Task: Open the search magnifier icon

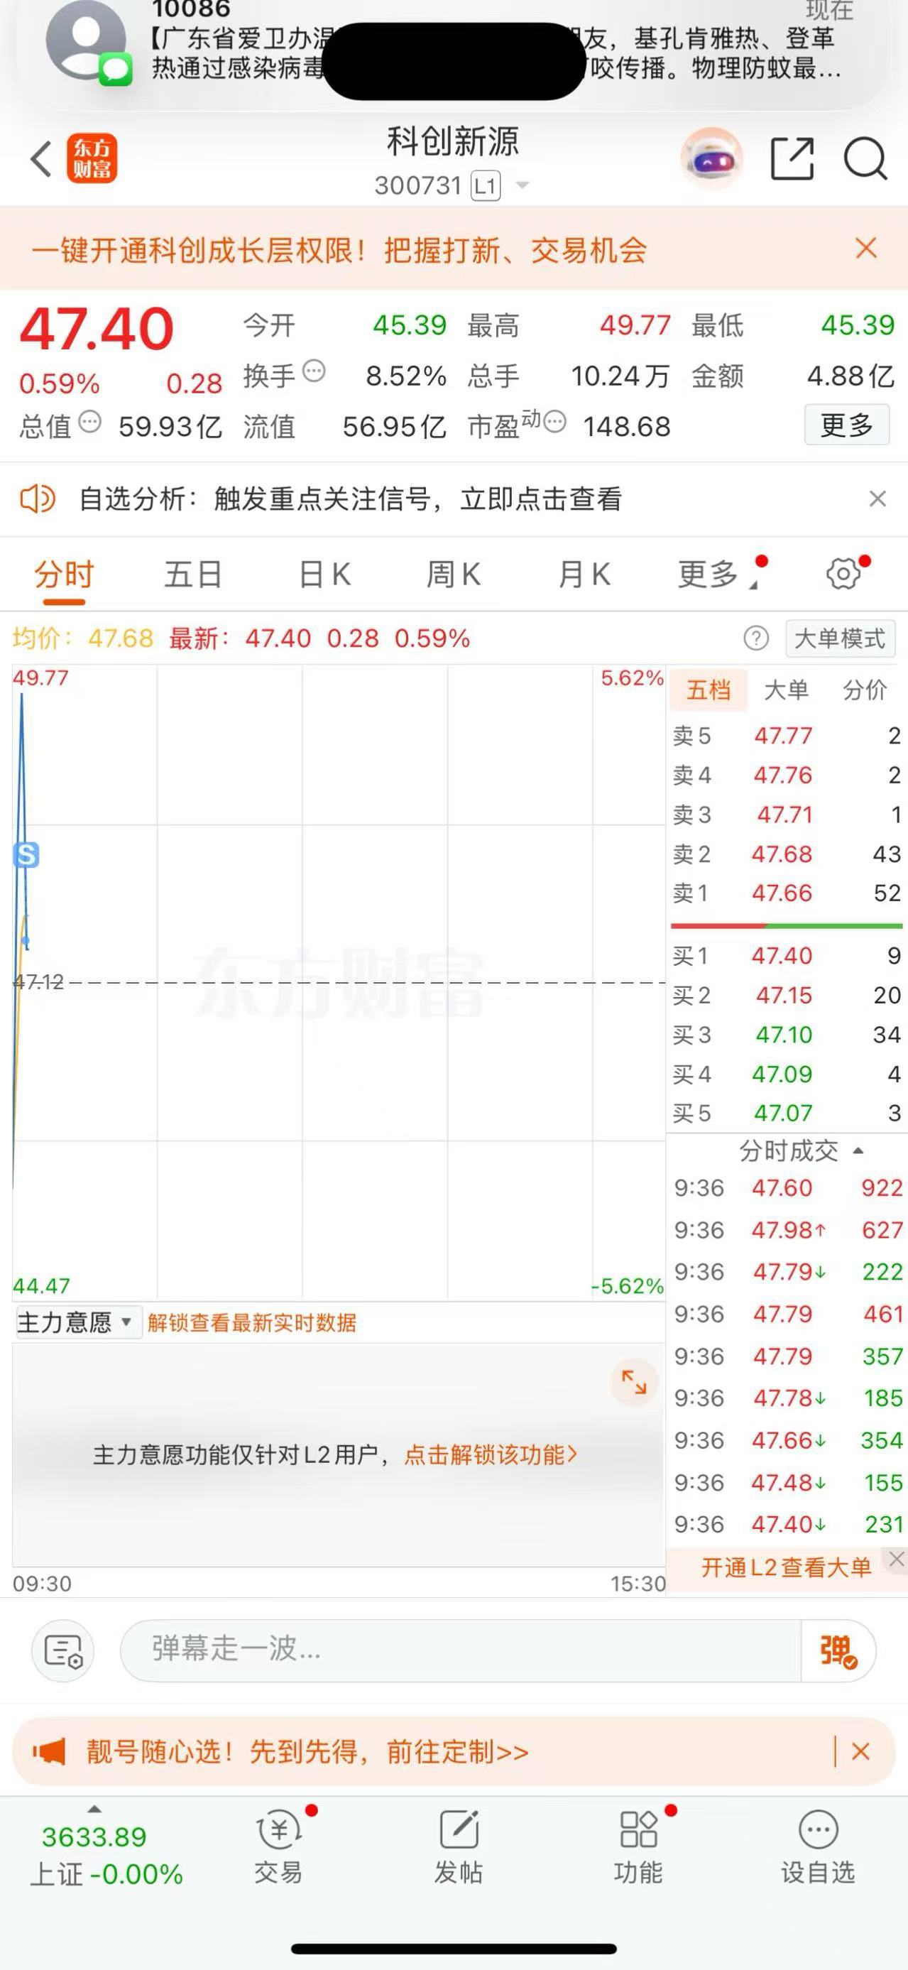Action: point(865,159)
